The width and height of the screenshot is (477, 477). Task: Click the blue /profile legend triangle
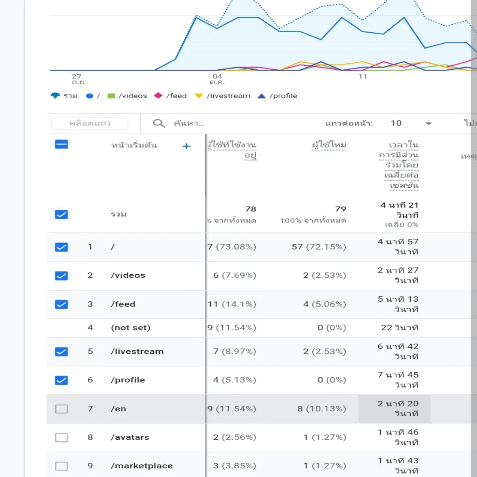click(x=261, y=96)
